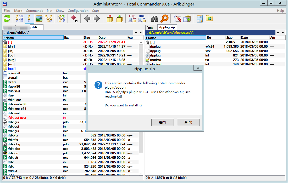Click the go back arrow icon

[87, 19]
